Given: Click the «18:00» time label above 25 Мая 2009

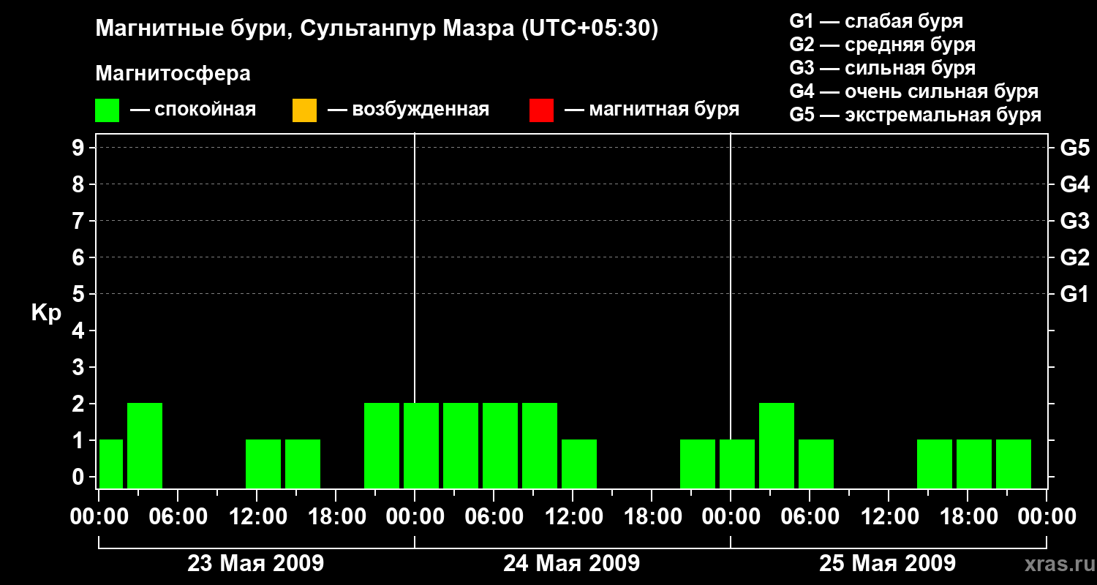Looking at the screenshot, I should [968, 516].
